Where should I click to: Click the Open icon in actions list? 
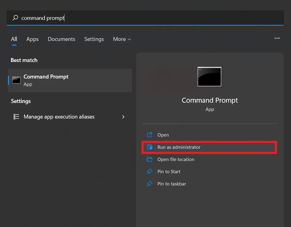point(149,135)
